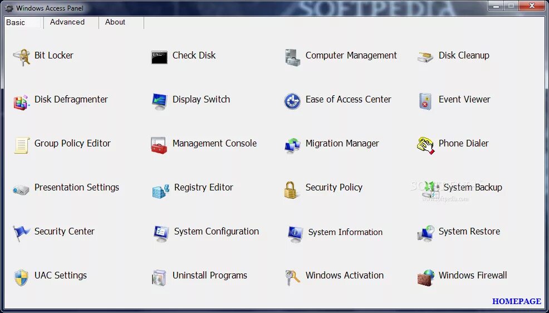Maximize the Windows Access Panel window
Image resolution: width=549 pixels, height=313 pixels.
click(x=511, y=5)
